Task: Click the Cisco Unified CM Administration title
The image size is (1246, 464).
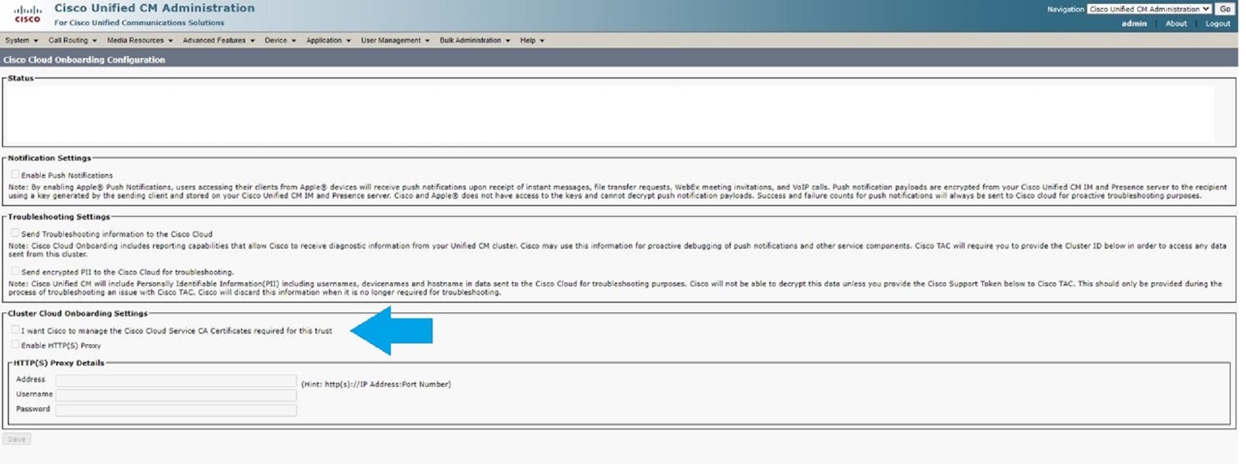Action: point(154,8)
